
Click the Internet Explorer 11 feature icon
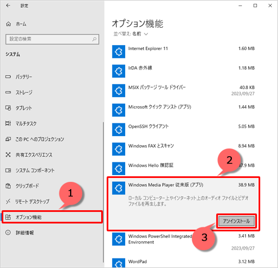118,52
